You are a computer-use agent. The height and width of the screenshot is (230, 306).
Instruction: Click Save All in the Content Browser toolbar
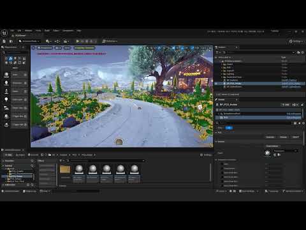[x=33, y=155]
